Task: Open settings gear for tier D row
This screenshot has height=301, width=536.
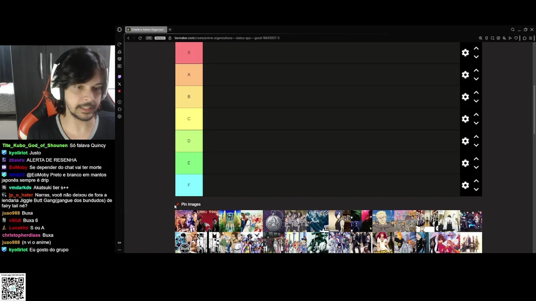Action: (465, 141)
